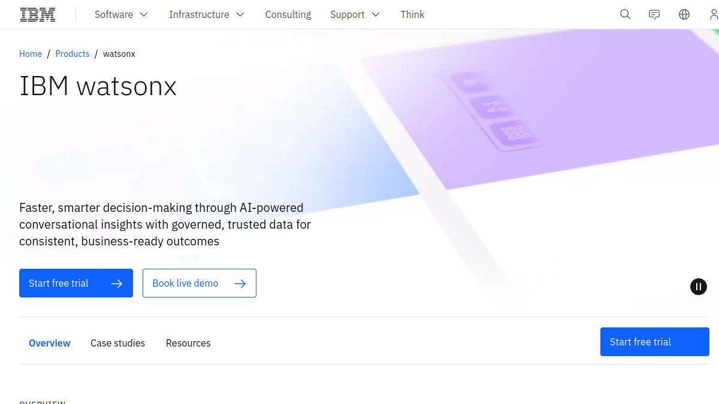Pause the hero background video

(x=699, y=287)
